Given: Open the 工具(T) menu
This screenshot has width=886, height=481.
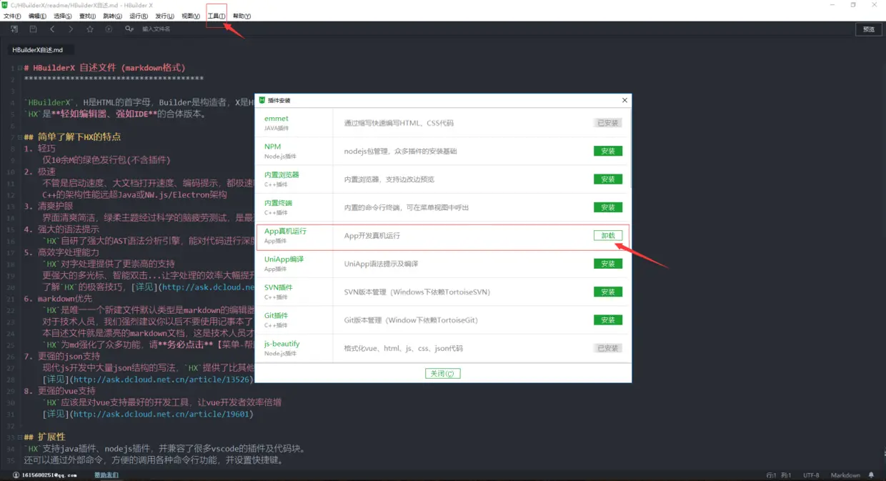Looking at the screenshot, I should click(216, 16).
